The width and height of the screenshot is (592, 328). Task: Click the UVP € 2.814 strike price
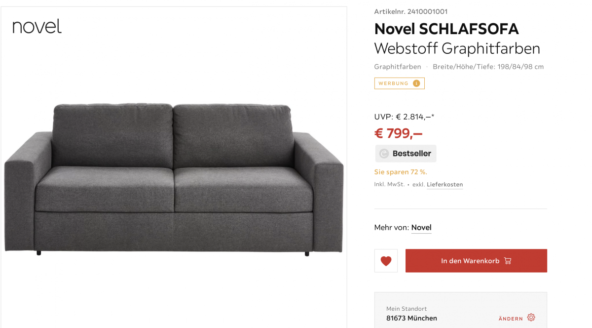coord(404,117)
